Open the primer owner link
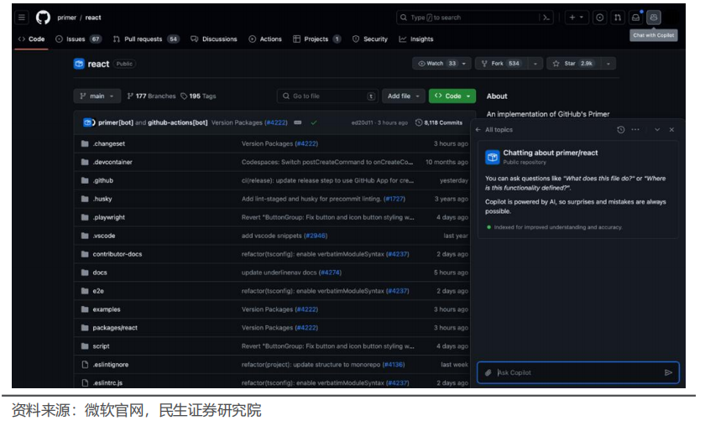The width and height of the screenshot is (705, 426). [x=66, y=18]
